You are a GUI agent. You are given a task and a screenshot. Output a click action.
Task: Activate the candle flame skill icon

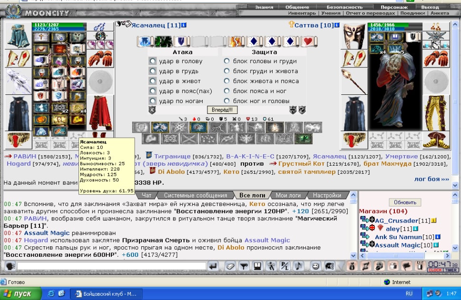(x=275, y=128)
